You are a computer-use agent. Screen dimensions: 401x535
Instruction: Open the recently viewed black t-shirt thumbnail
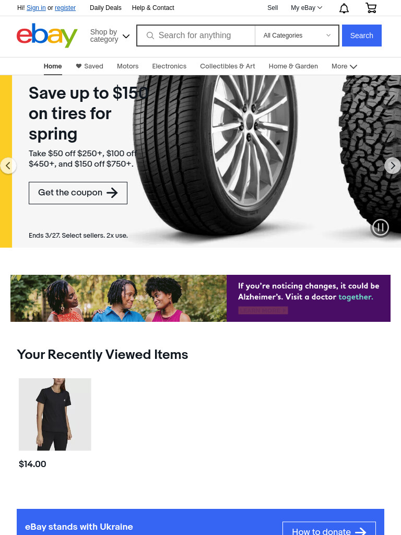pyautogui.click(x=55, y=414)
